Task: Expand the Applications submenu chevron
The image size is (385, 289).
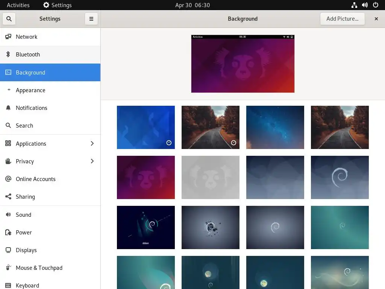Action: point(92,143)
